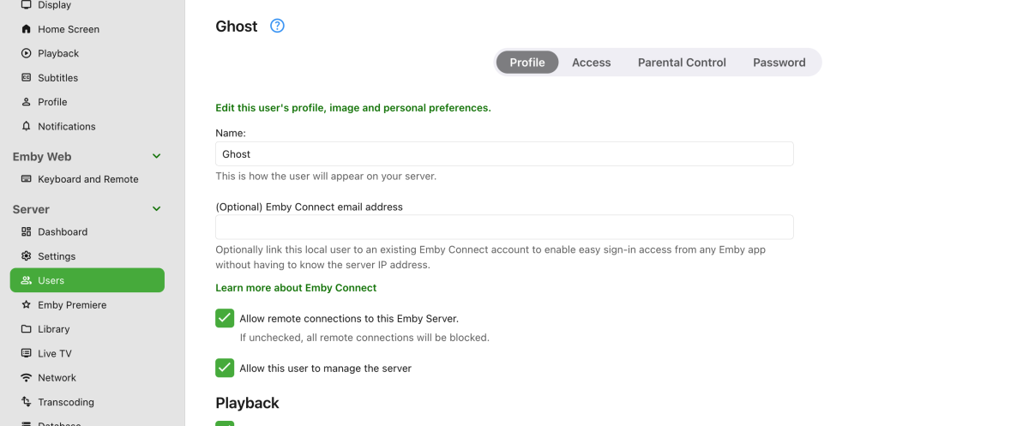
Task: Click the Users people icon
Action: (26, 280)
